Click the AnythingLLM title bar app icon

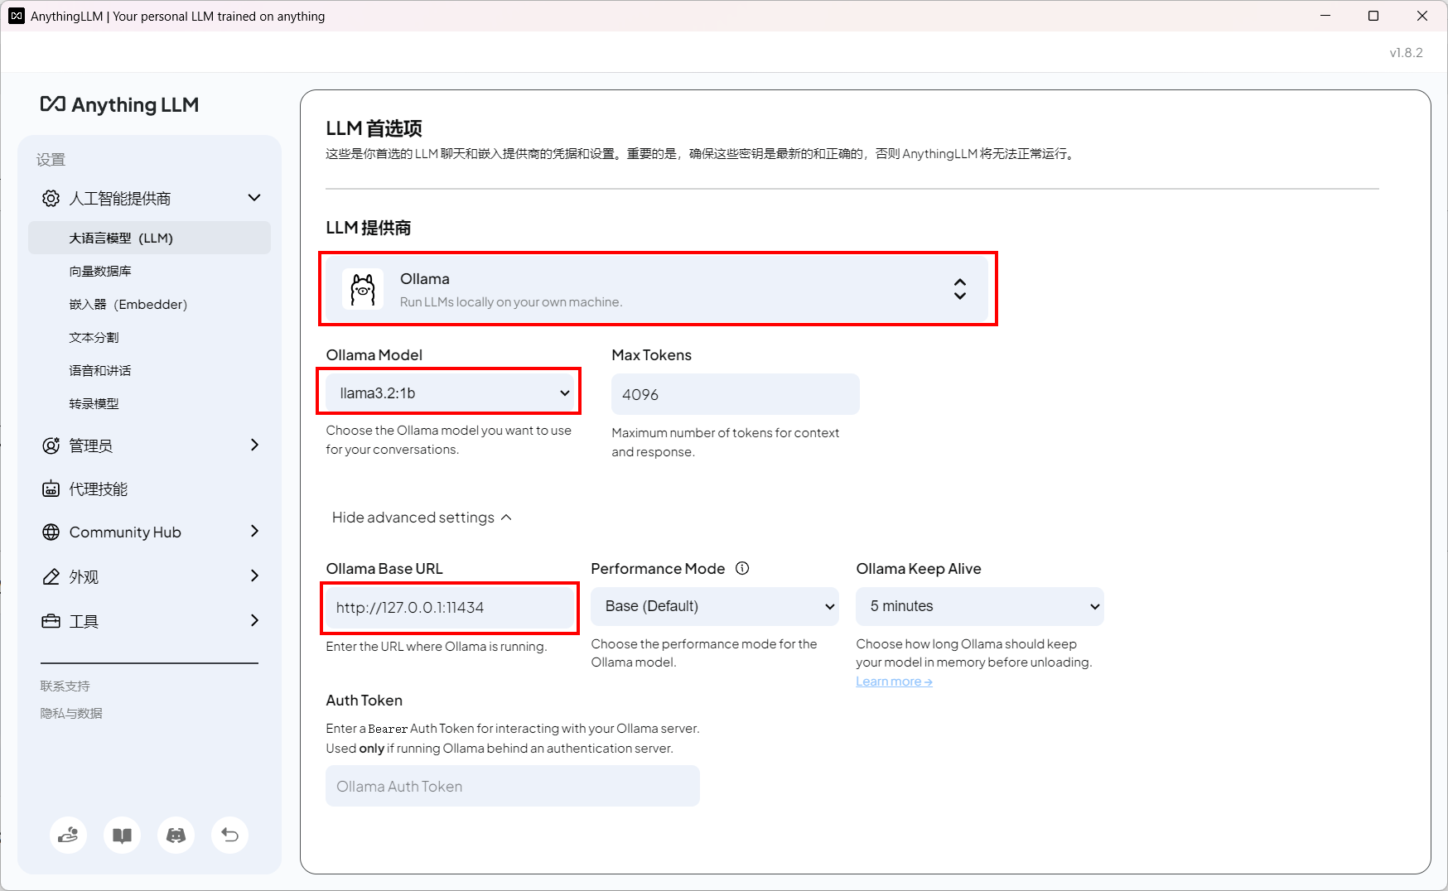pyautogui.click(x=17, y=16)
